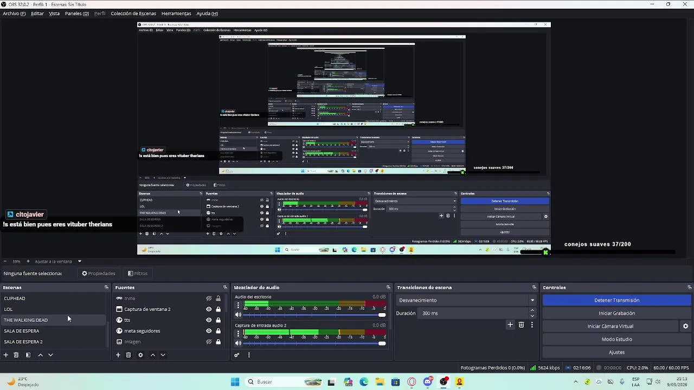Unlock the mine source

tap(218, 298)
